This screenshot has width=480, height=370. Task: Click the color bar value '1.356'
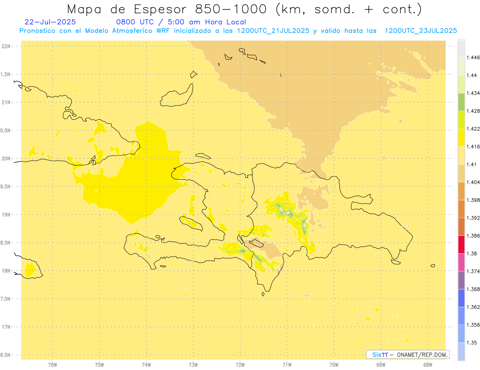[474, 325]
